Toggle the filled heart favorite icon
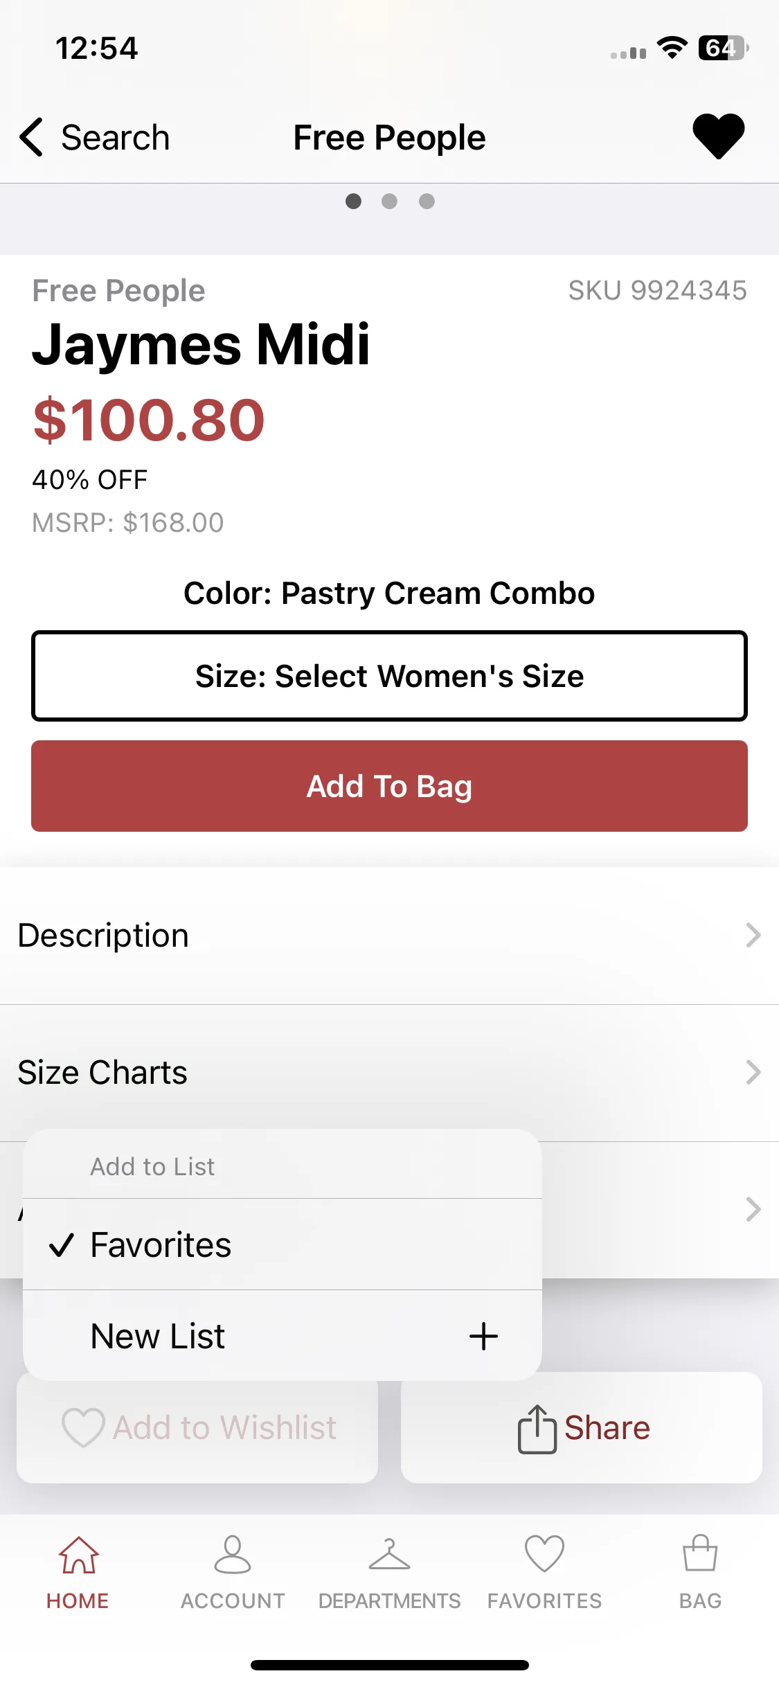This screenshot has width=779, height=1687. pos(718,136)
